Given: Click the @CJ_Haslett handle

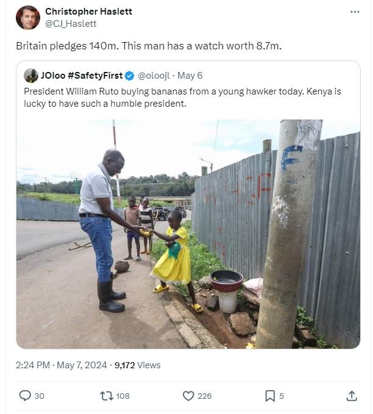Looking at the screenshot, I should [x=71, y=24].
